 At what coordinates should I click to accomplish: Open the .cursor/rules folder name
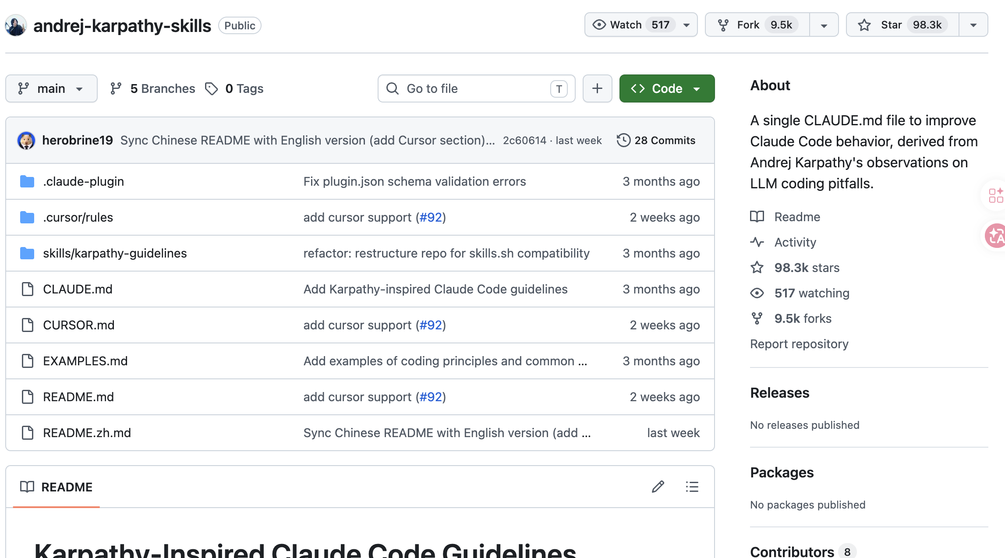click(78, 217)
